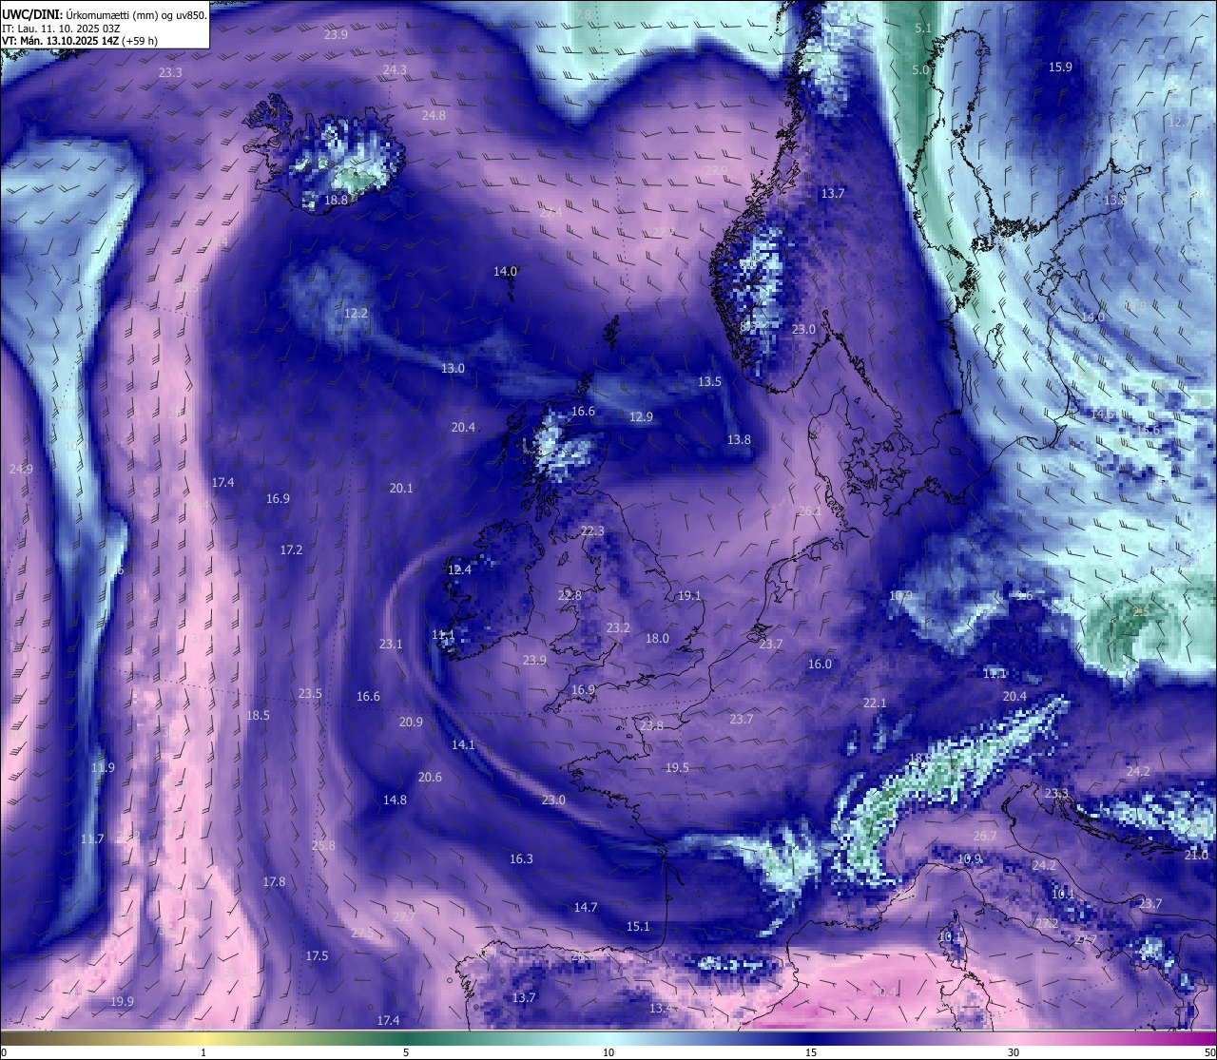1217x1060 pixels.
Task: Click the 14.8 map value
Action: (395, 800)
